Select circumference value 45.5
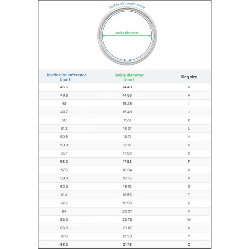 [64, 87]
